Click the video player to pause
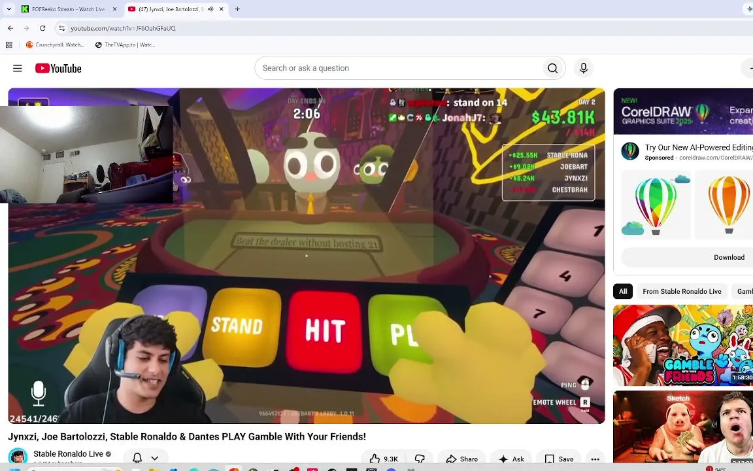753x471 pixels. [307, 256]
